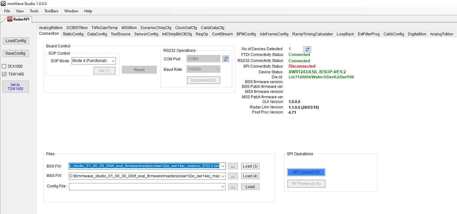Browse for Config File
457x214 pixels.
233,187
